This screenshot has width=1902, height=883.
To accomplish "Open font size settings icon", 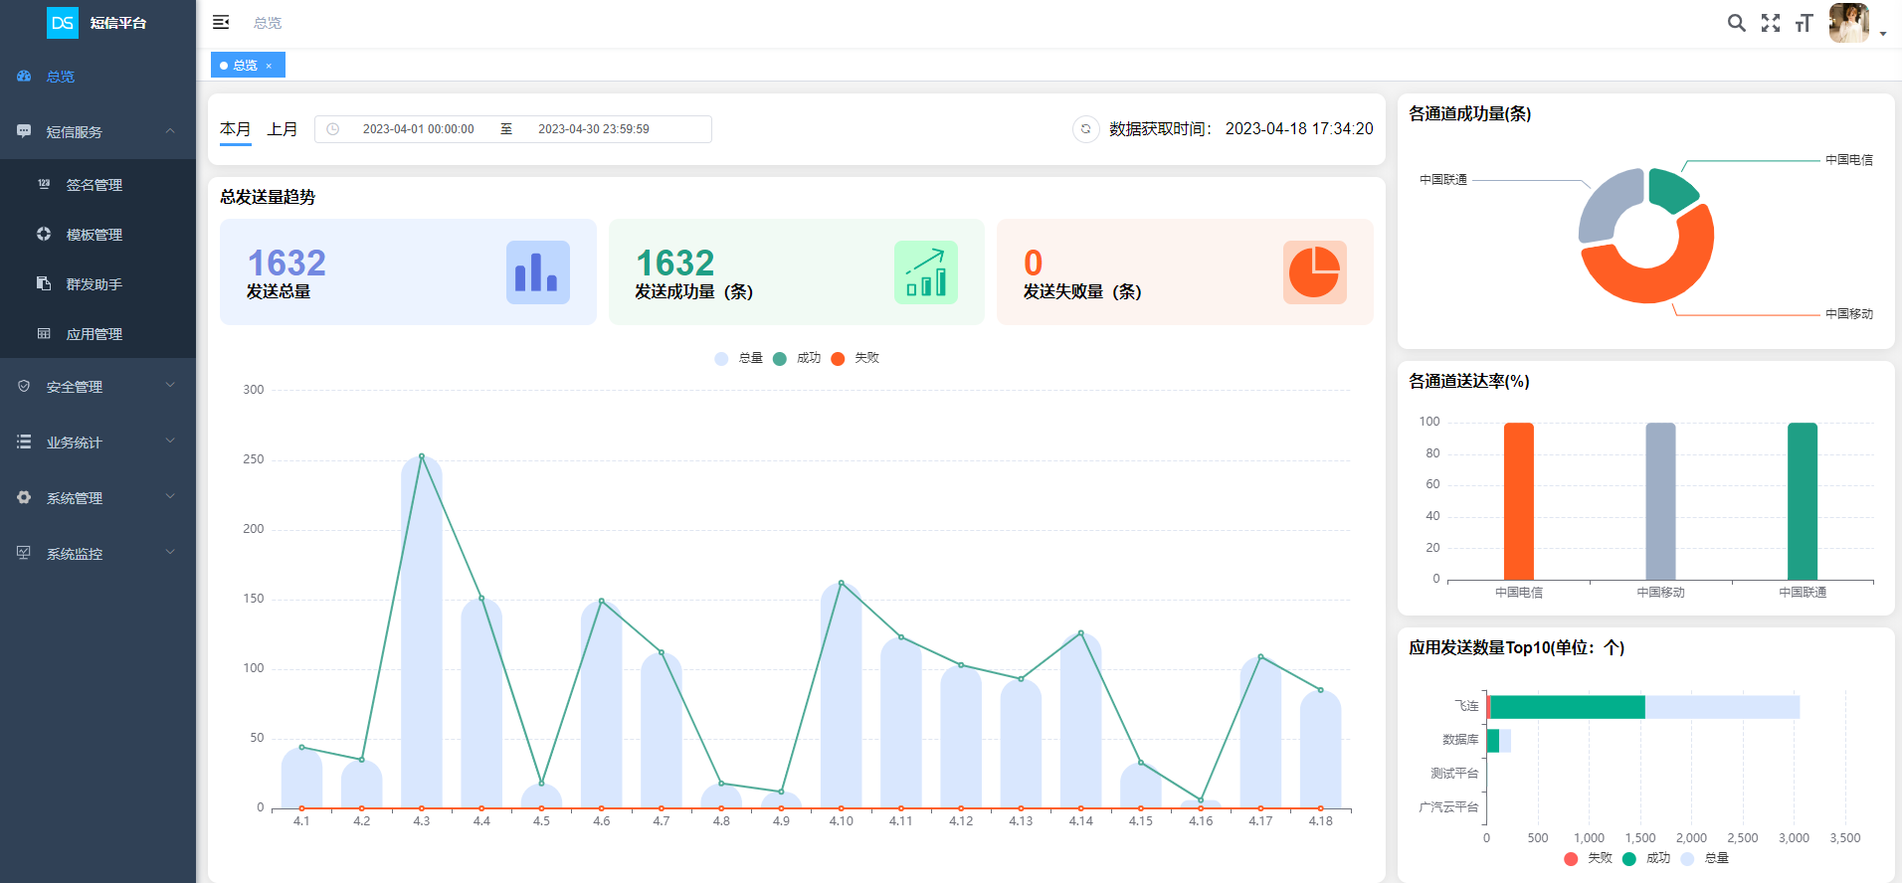I will point(1805,23).
